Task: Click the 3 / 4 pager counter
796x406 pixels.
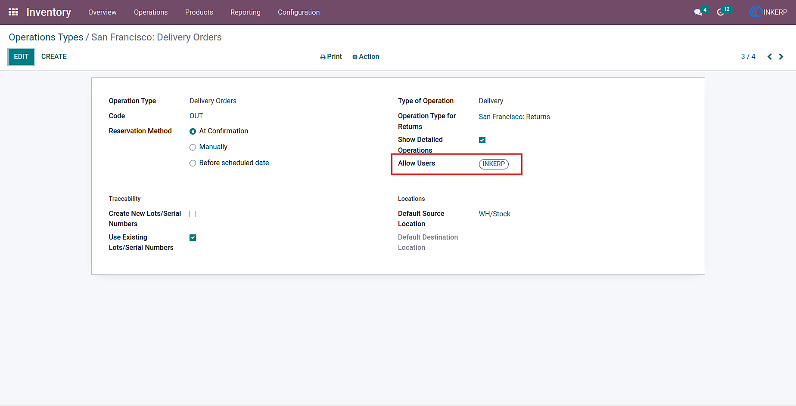Action: click(748, 57)
